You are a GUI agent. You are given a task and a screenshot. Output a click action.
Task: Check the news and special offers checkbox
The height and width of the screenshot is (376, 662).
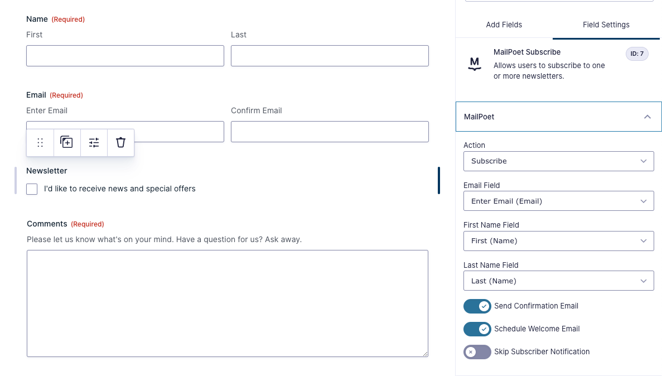pyautogui.click(x=32, y=189)
